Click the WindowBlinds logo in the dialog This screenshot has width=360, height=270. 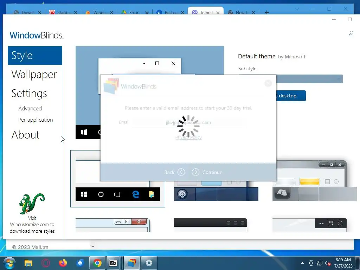[x=130, y=86]
